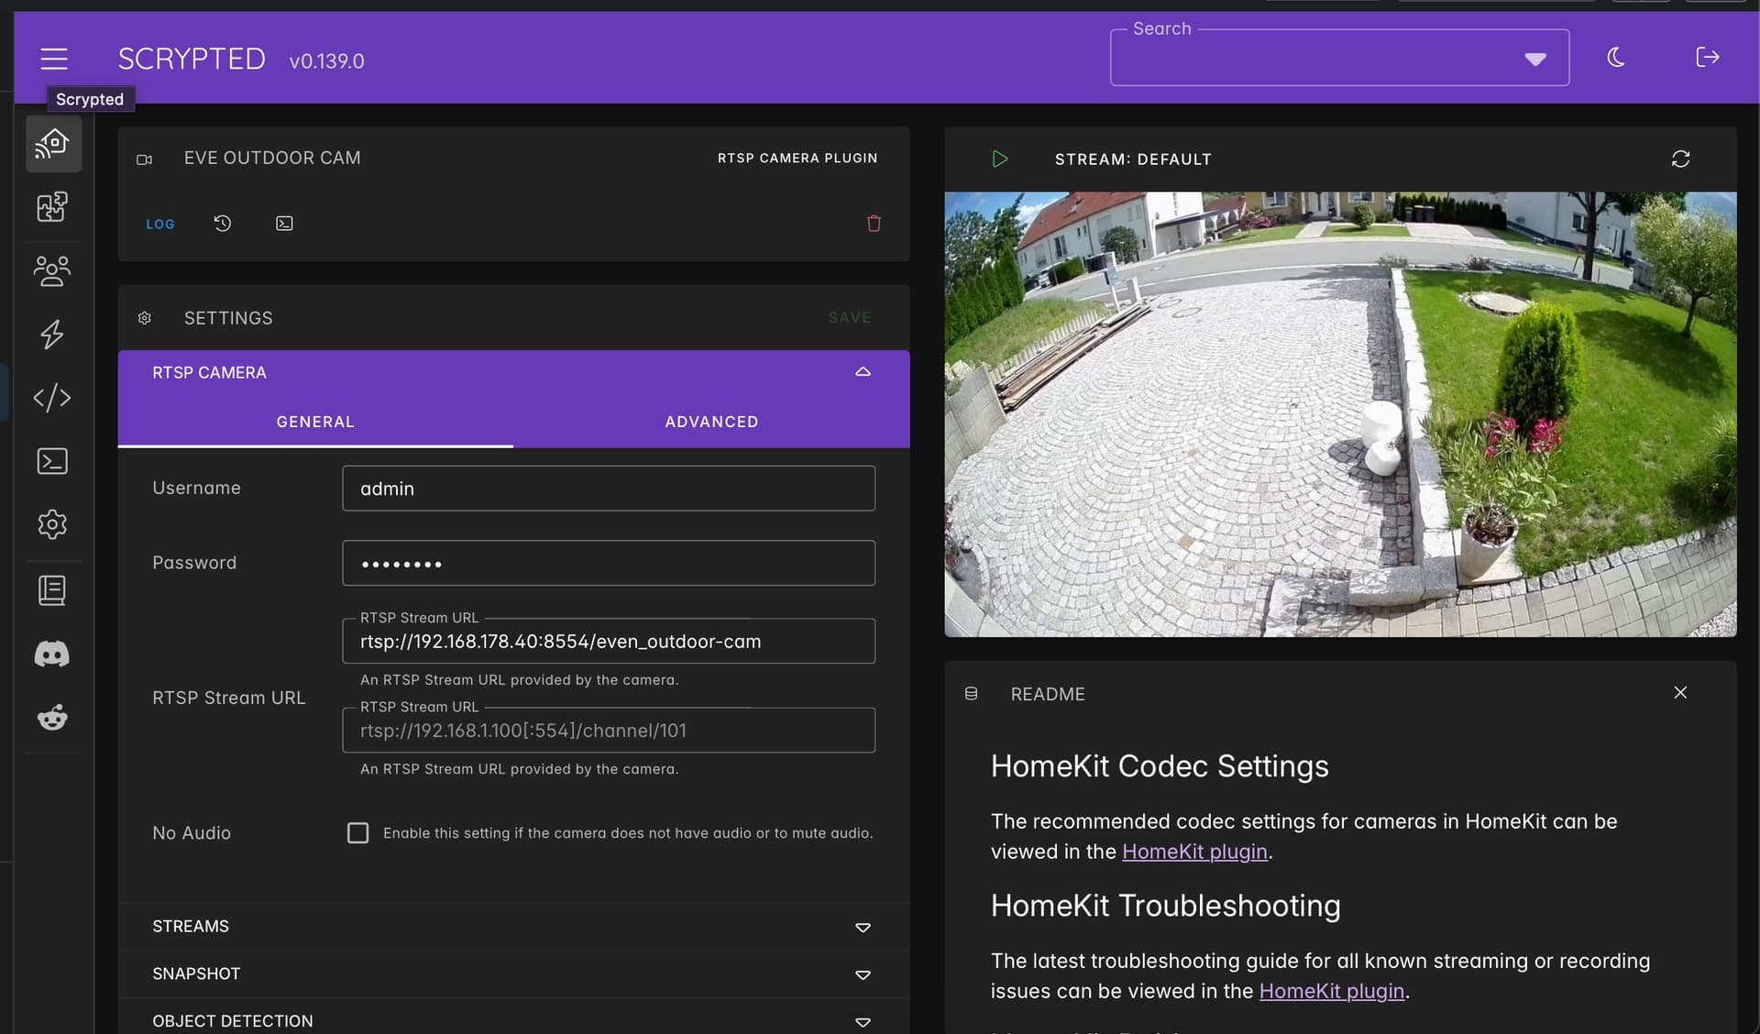
Task: Open the hamburger navigation menu
Action: [x=54, y=59]
